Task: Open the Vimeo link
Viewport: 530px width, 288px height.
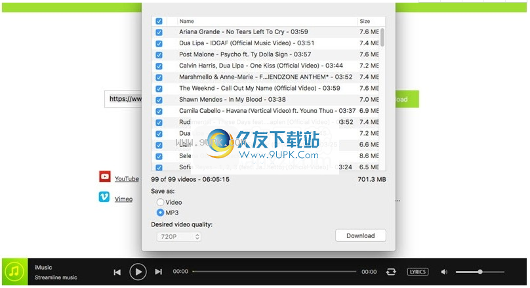Action: click(123, 199)
